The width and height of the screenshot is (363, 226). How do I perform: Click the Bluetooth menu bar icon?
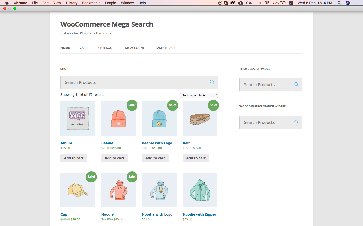click(x=260, y=3)
